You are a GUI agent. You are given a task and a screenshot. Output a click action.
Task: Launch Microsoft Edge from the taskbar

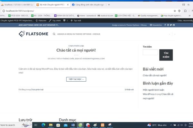(x=43, y=125)
